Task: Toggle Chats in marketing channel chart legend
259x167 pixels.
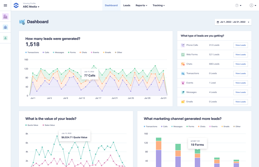Action: pyautogui.click(x=202, y=126)
